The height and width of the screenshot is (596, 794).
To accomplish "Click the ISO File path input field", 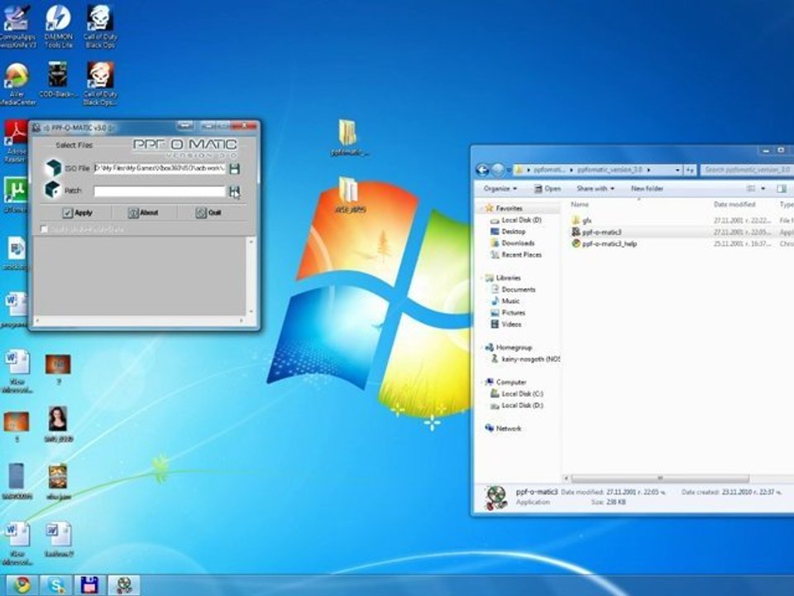I will click(160, 168).
